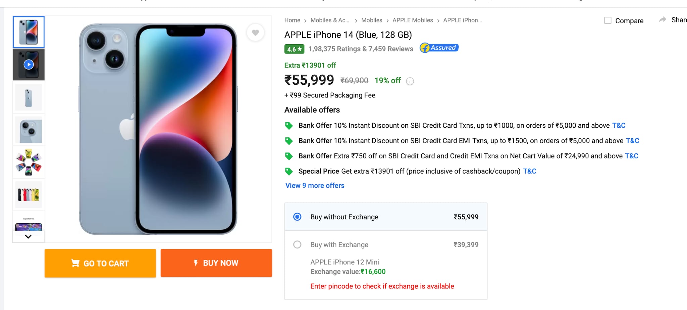The image size is (687, 310).
Task: Click the wishlist heart icon
Action: coord(255,33)
